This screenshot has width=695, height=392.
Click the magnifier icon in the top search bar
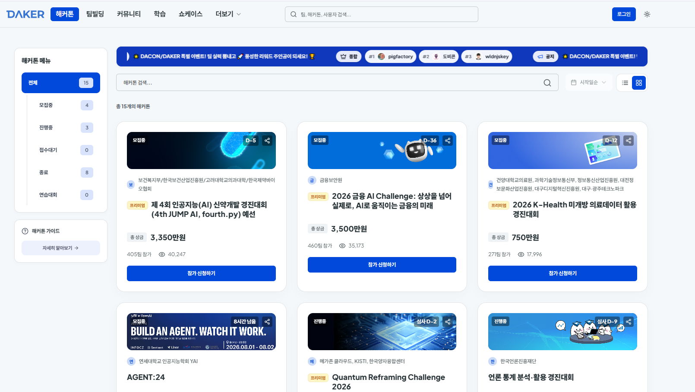(x=294, y=14)
